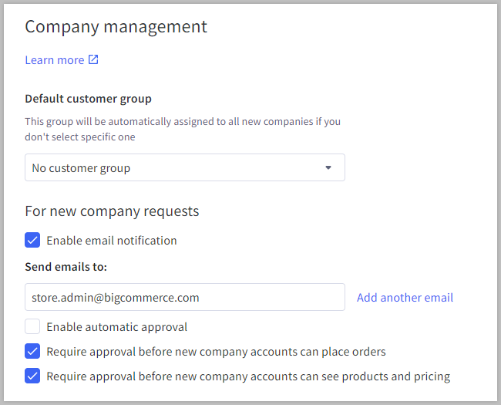501x405 pixels.
Task: Click the external link icon beside Learn more
Action: [x=93, y=59]
